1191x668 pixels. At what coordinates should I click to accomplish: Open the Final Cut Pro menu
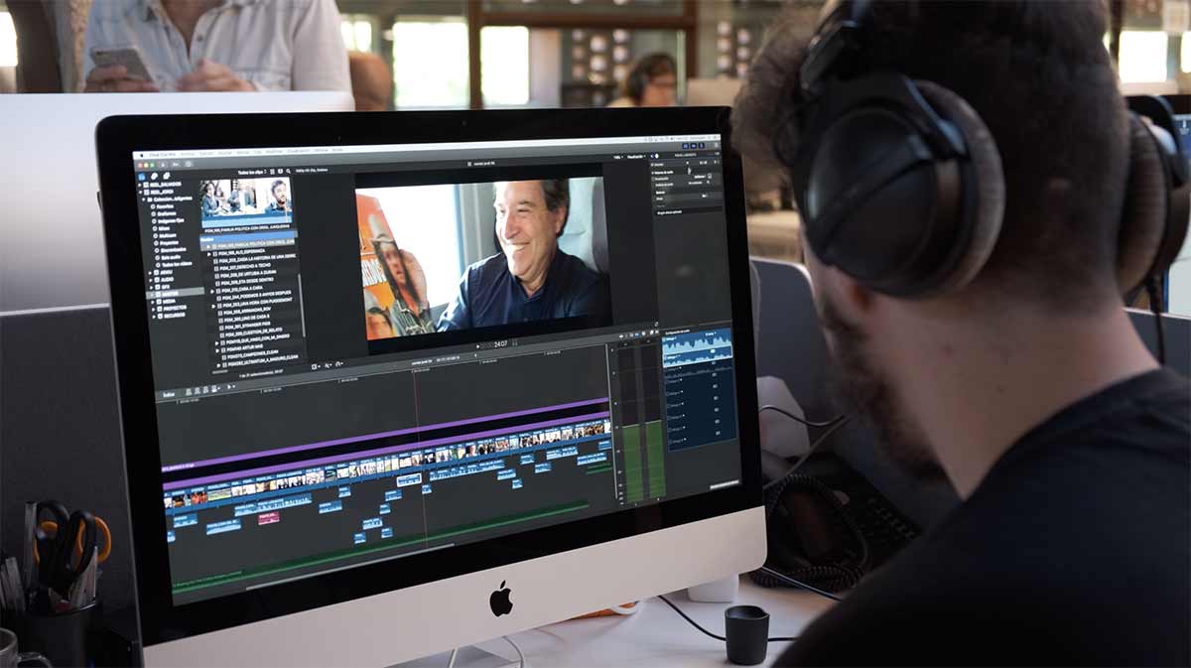point(163,155)
